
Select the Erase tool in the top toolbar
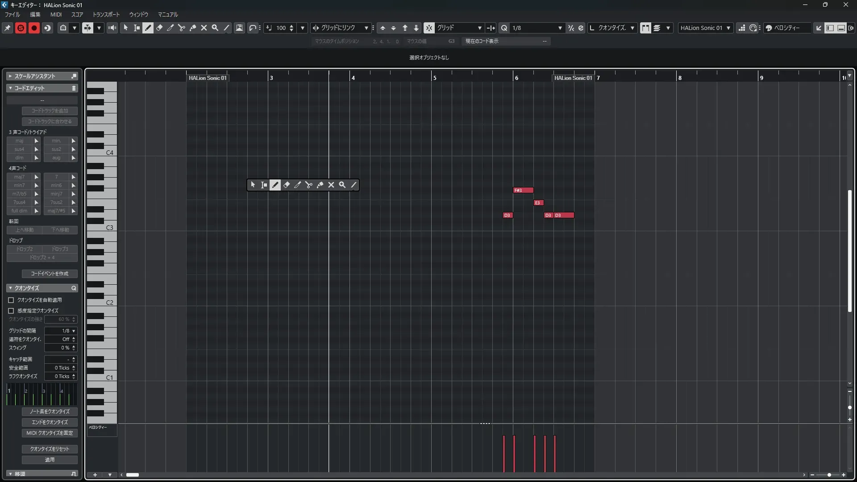[x=159, y=28]
